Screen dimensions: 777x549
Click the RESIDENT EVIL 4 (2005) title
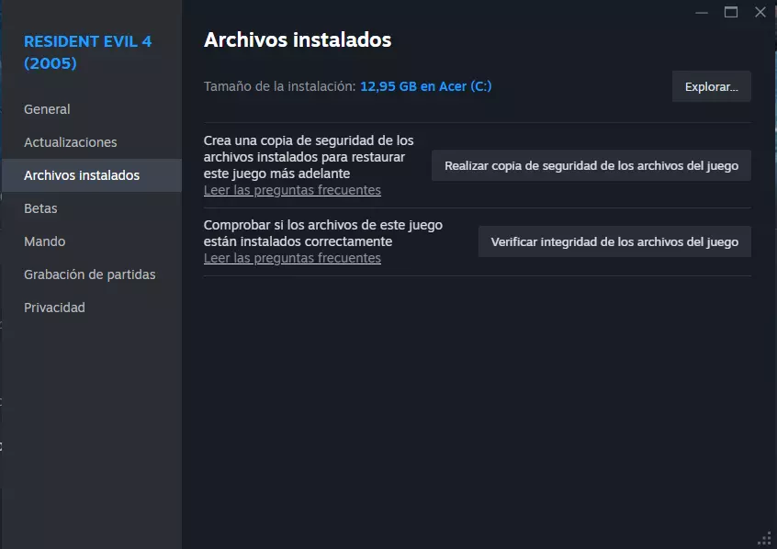tap(87, 52)
